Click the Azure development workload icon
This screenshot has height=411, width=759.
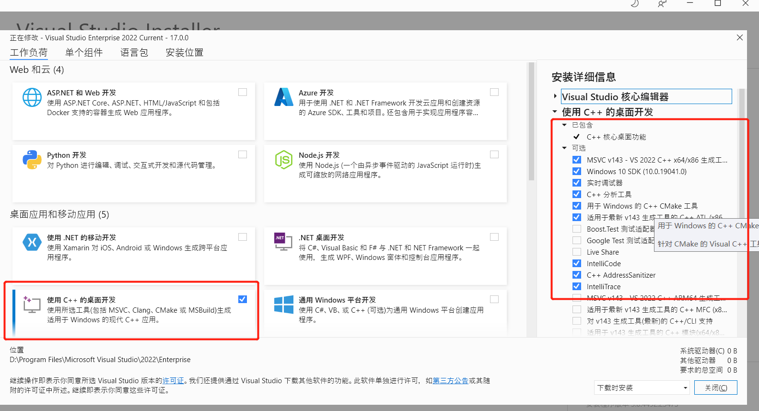coord(284,97)
